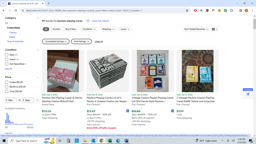Open the Opera red extension icon

point(195,10)
